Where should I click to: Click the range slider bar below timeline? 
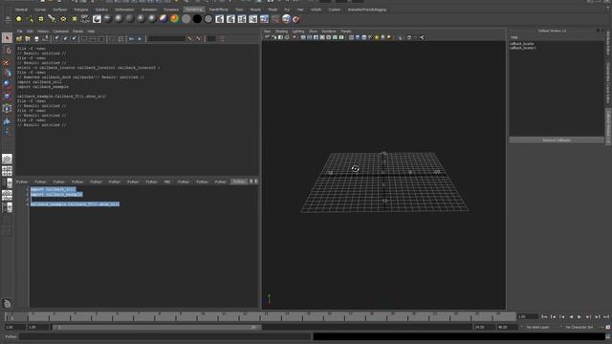156,327
